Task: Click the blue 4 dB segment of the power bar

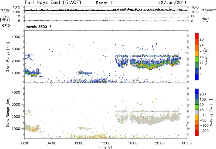Action: 197,77
